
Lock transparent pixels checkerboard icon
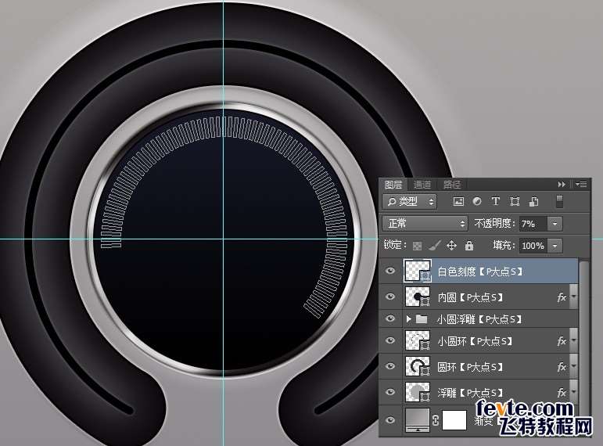click(x=418, y=246)
